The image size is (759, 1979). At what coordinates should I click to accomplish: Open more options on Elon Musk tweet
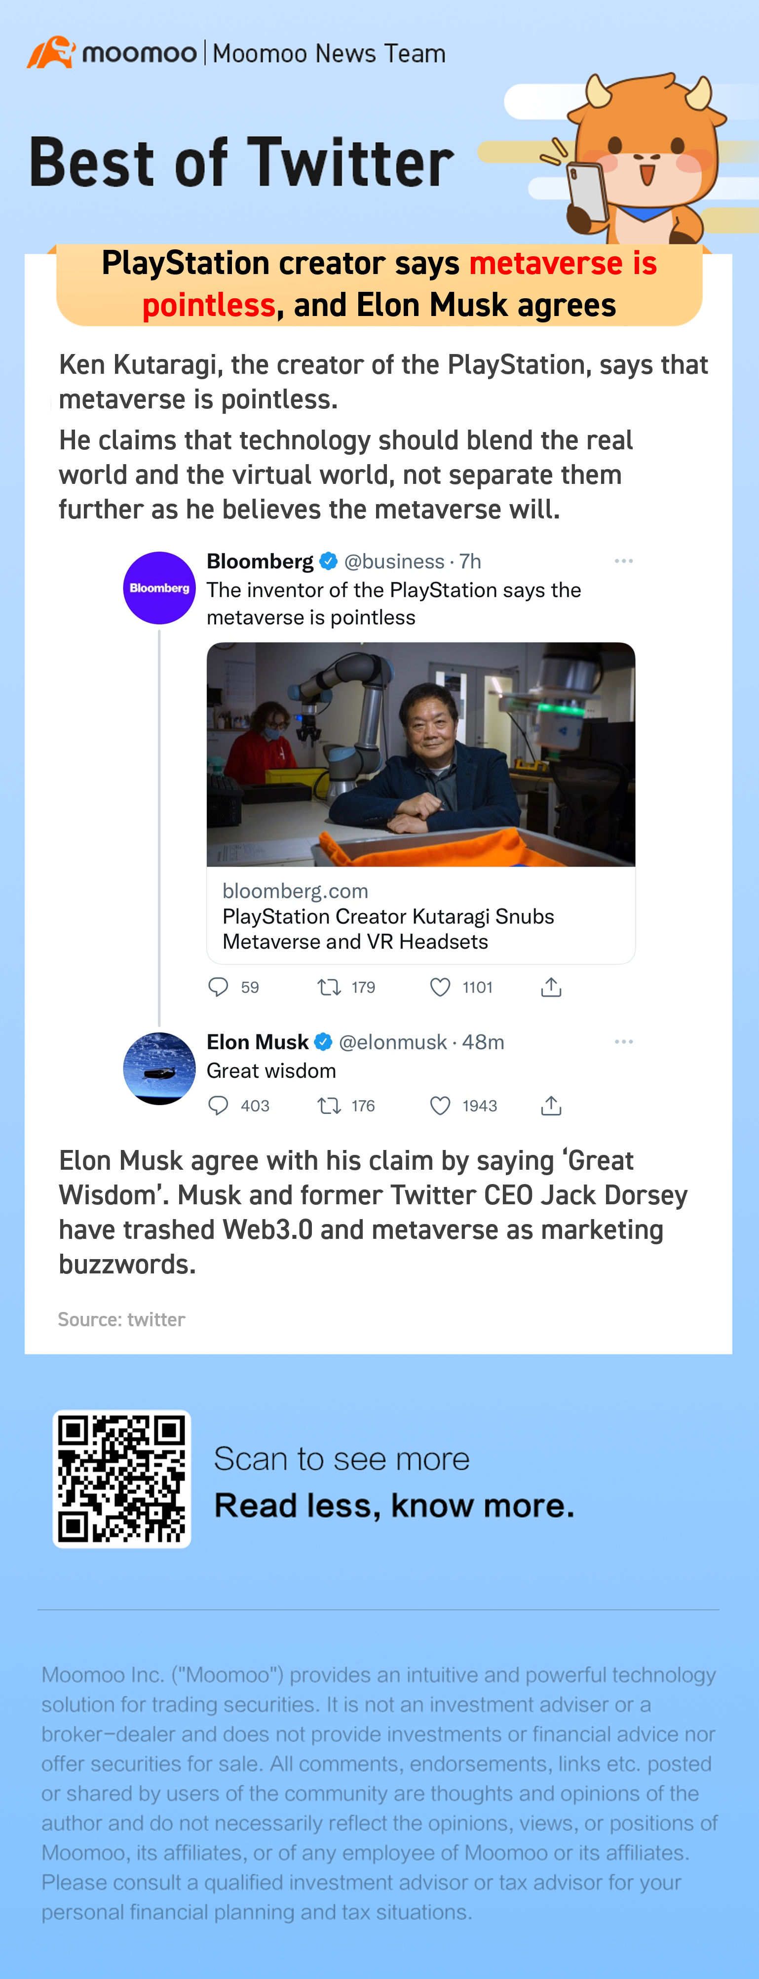(x=624, y=1042)
